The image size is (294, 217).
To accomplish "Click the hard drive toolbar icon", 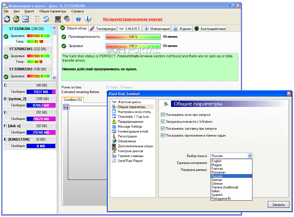I will [25, 19].
